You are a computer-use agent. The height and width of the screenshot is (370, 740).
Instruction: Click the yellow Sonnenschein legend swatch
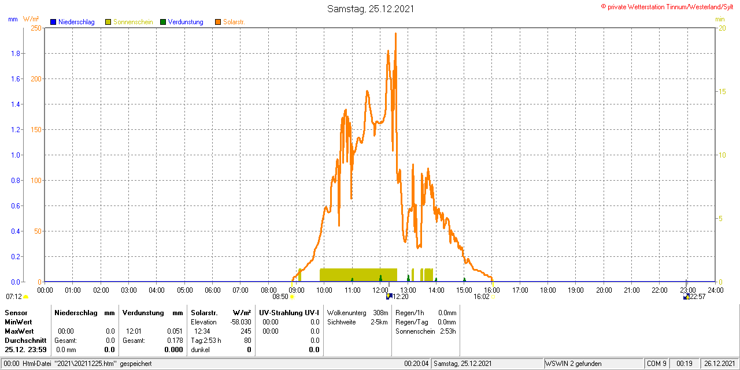pyautogui.click(x=108, y=22)
